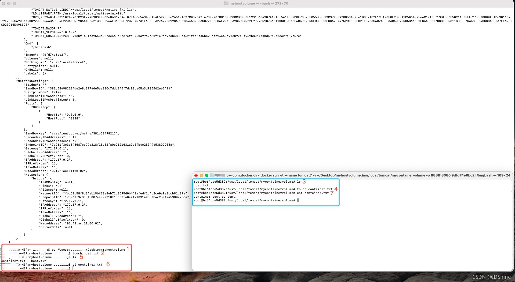515x282 pixels.
Task: Click the container terminal's last prompt cursor
Action: point(298,200)
